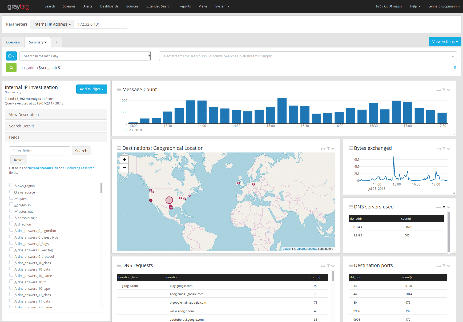
Task: Zoom out on the destinations map
Action: pos(124,168)
